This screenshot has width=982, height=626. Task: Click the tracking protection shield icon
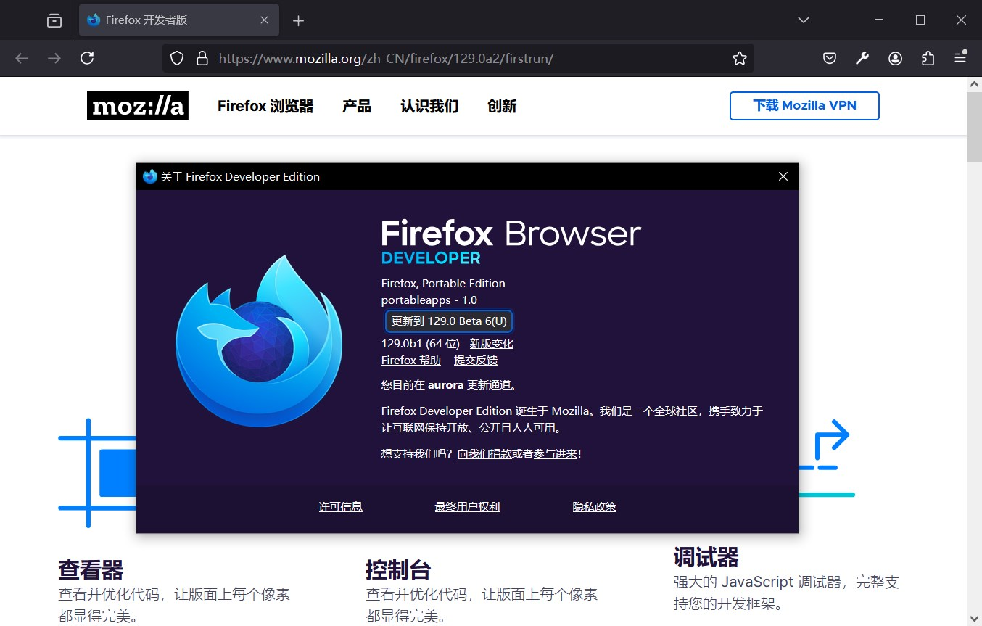click(x=176, y=58)
